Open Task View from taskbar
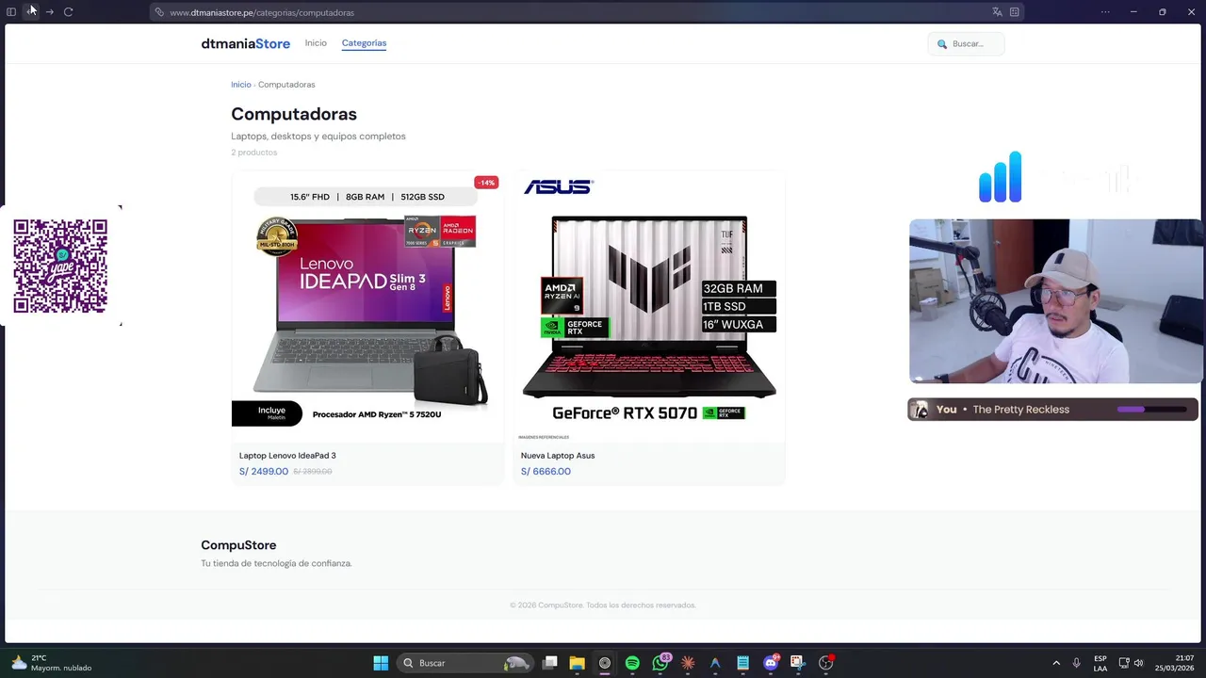 (550, 663)
